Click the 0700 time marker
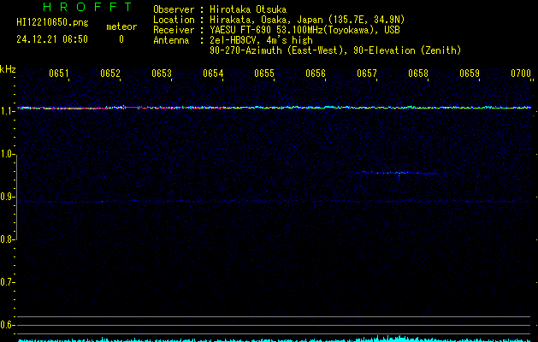The image size is (538, 342). 521,74
